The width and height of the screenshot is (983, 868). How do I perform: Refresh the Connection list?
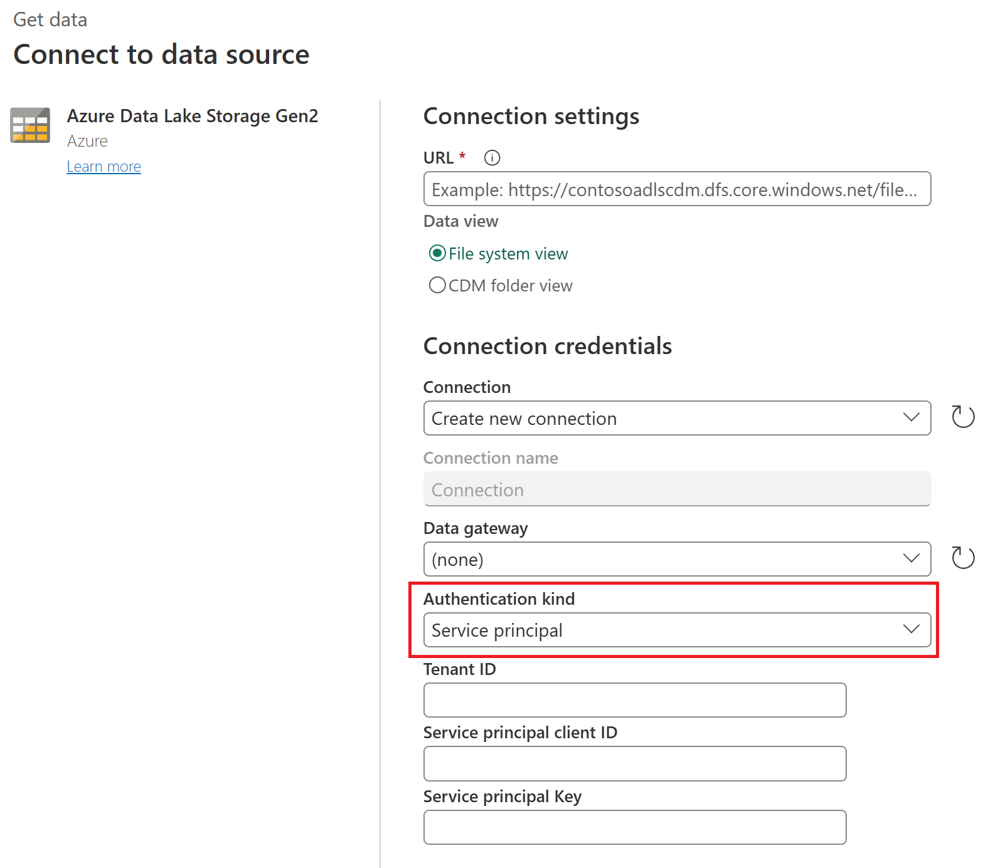962,417
